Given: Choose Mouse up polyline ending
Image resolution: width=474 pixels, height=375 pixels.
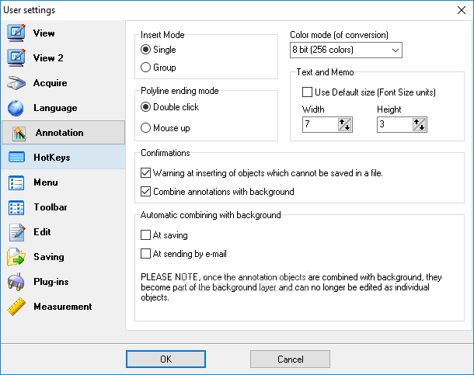Looking at the screenshot, I should click(146, 128).
